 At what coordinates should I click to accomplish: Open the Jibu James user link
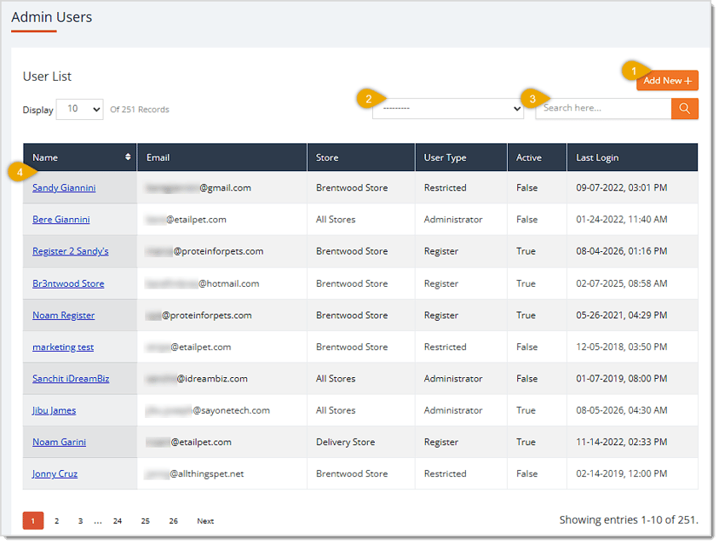pos(55,410)
